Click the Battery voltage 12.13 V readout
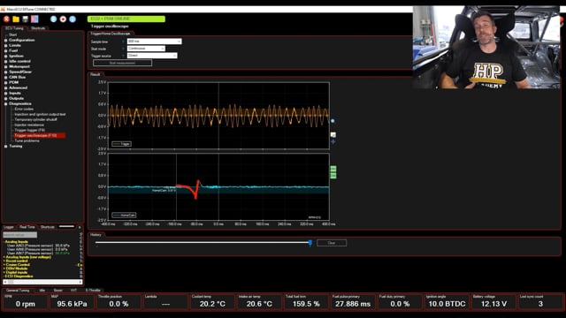Viewport: 566px width, 318px height. coord(493,301)
